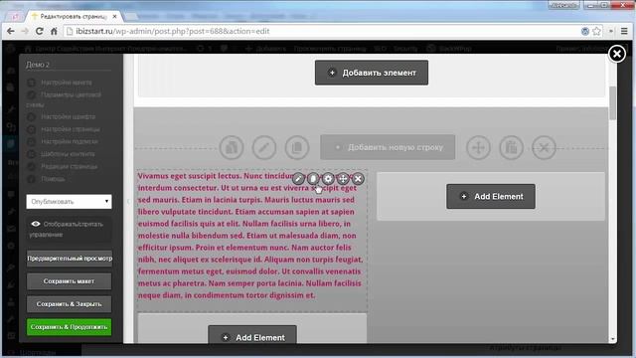Click the pinned first browser tab
636x358 pixels.
tap(16, 17)
